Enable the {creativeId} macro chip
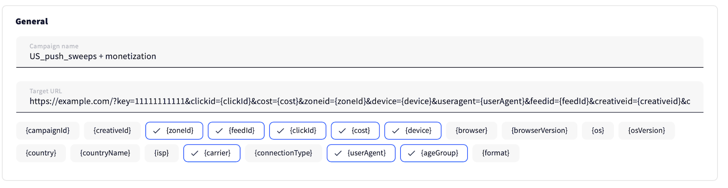Screen dimensions: 728x188 pyautogui.click(x=112, y=130)
